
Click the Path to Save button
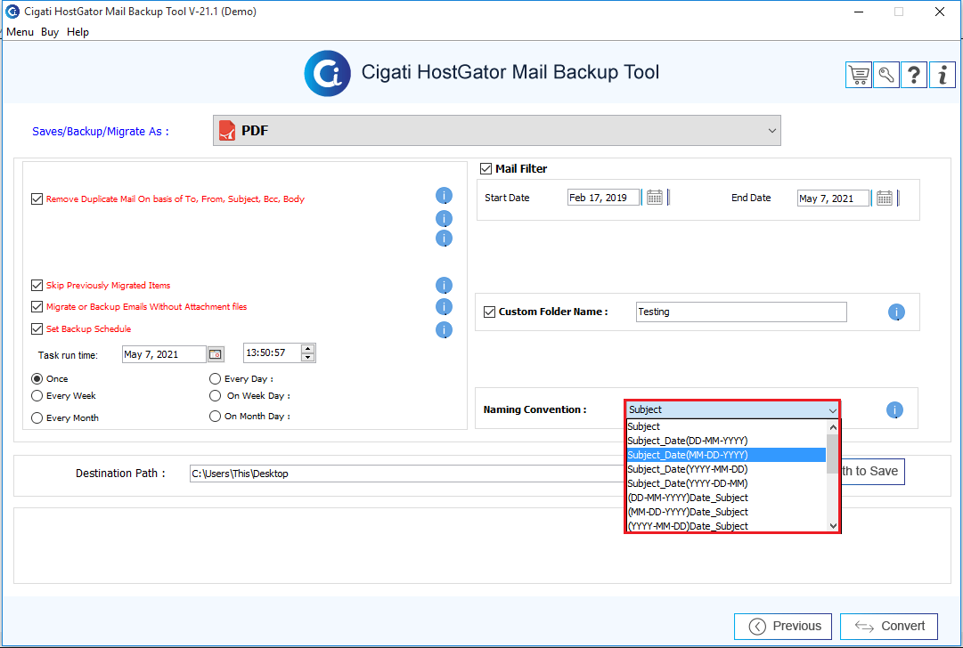872,471
